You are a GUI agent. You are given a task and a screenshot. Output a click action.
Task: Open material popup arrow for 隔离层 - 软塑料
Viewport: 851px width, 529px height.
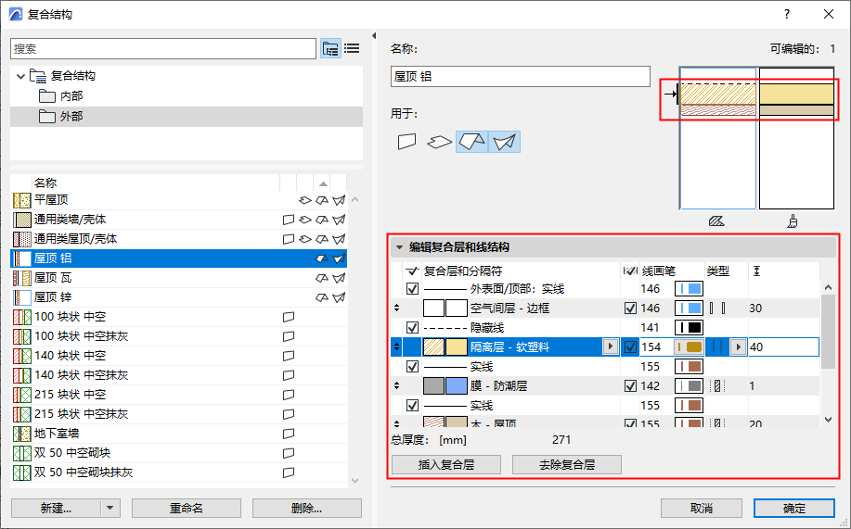611,346
